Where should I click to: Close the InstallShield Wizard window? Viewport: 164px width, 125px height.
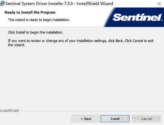point(159,4)
